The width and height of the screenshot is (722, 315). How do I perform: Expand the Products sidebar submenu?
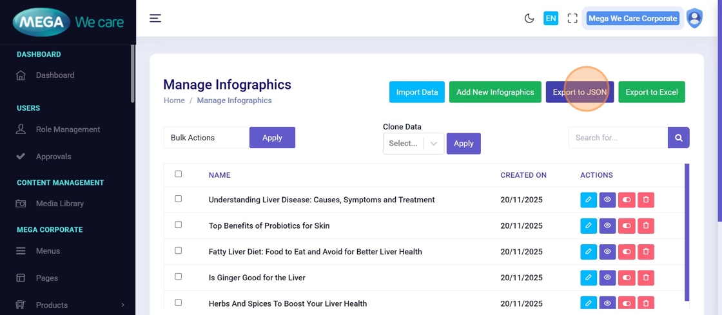[122, 305]
